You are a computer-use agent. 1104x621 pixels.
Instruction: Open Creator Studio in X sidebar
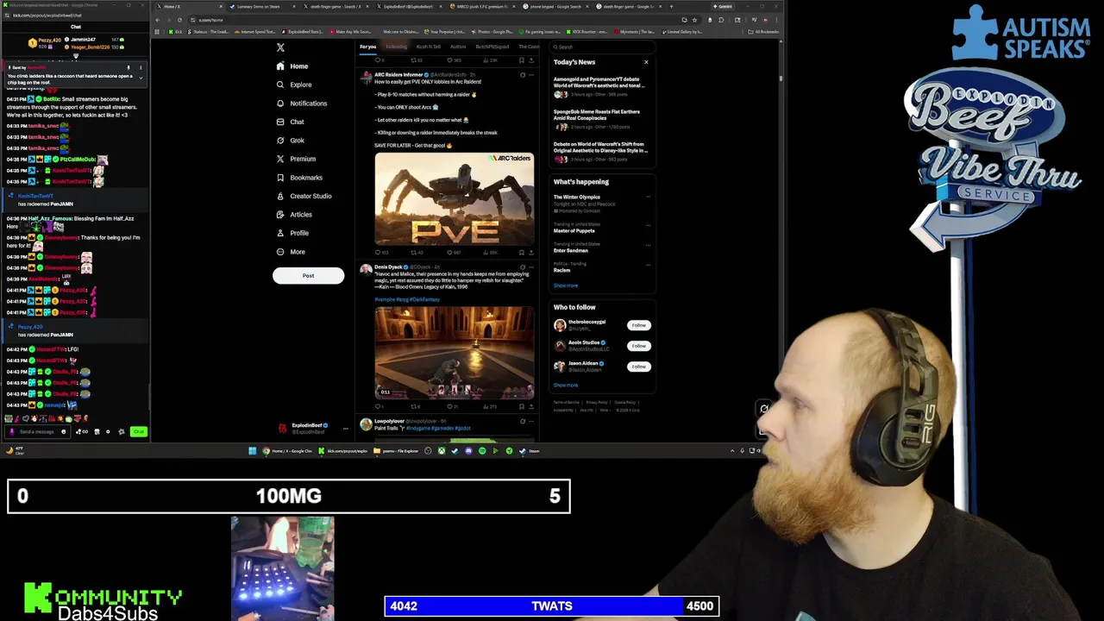coord(304,196)
